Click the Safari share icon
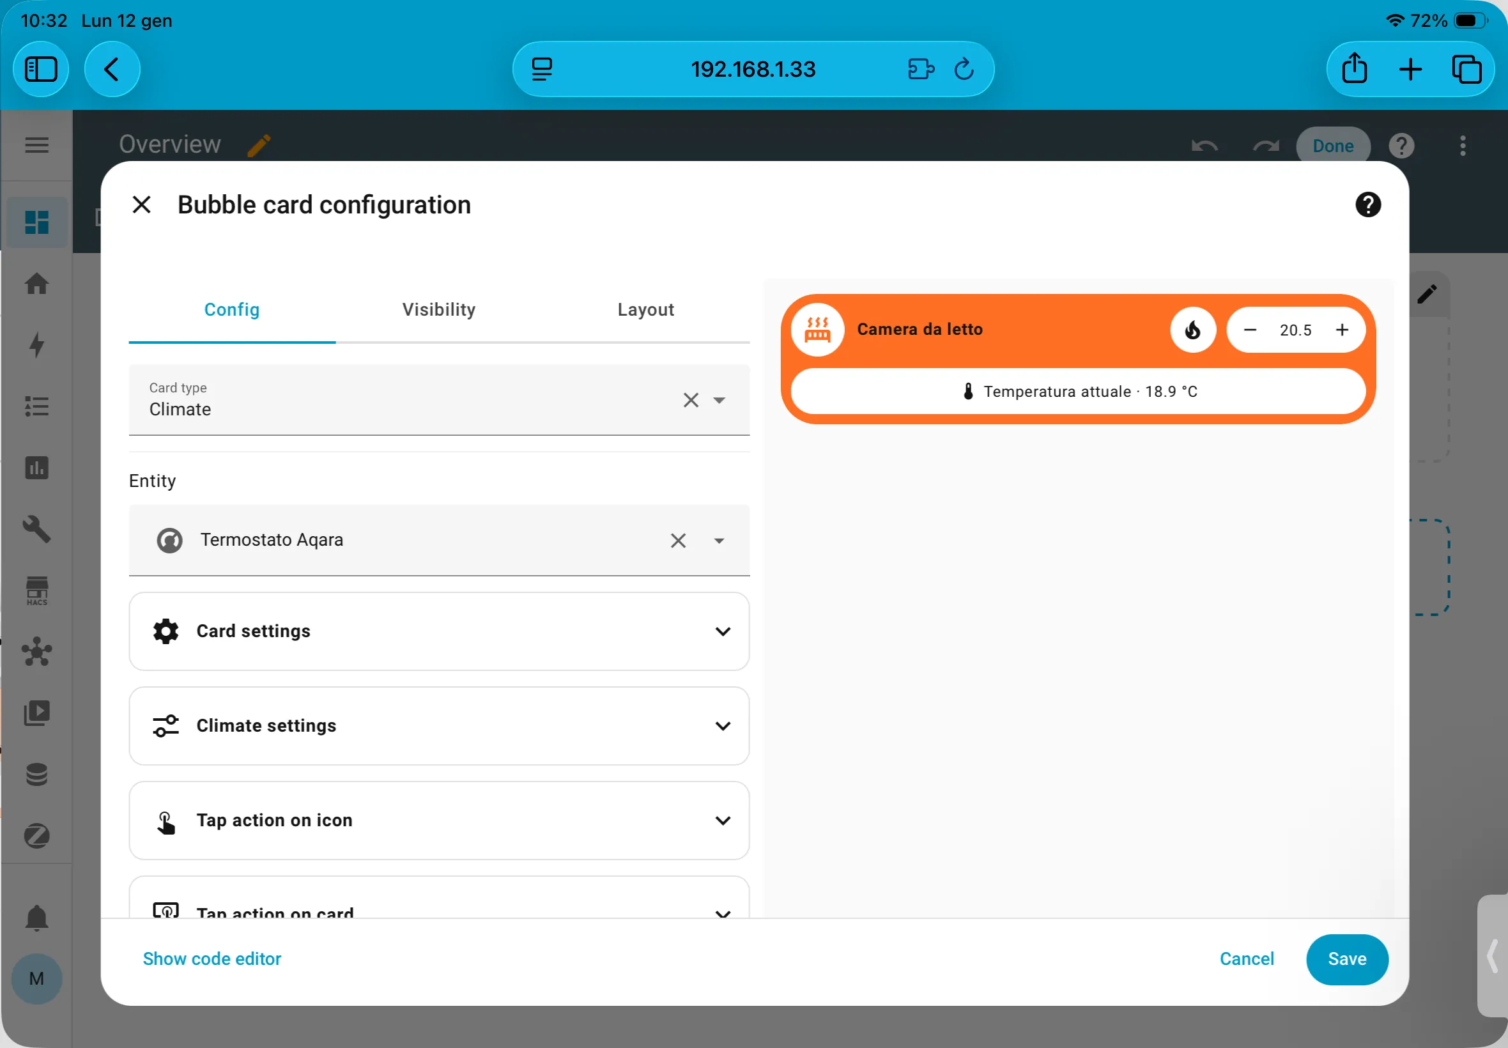The height and width of the screenshot is (1048, 1508). coord(1355,69)
